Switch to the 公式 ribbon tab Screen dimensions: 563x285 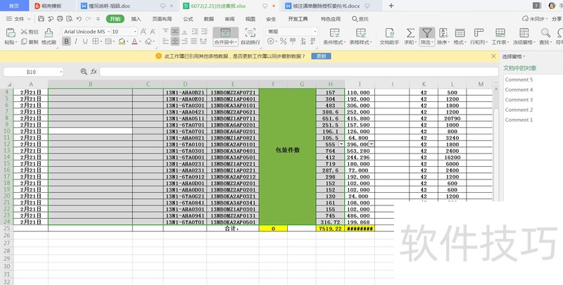pos(188,19)
